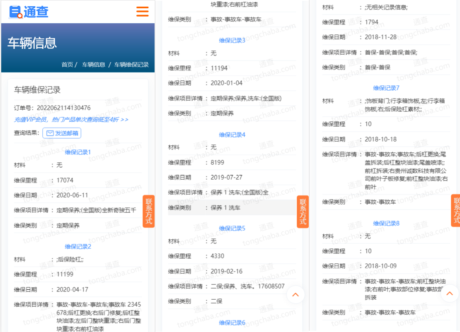Click the envelope icon in 发送邮箱
Viewport: 460px width, 332px height.
click(50, 133)
